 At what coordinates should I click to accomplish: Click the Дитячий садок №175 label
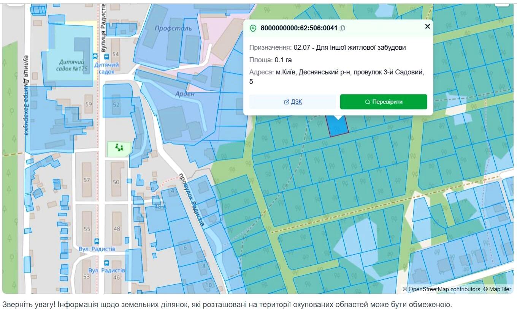tap(71, 65)
